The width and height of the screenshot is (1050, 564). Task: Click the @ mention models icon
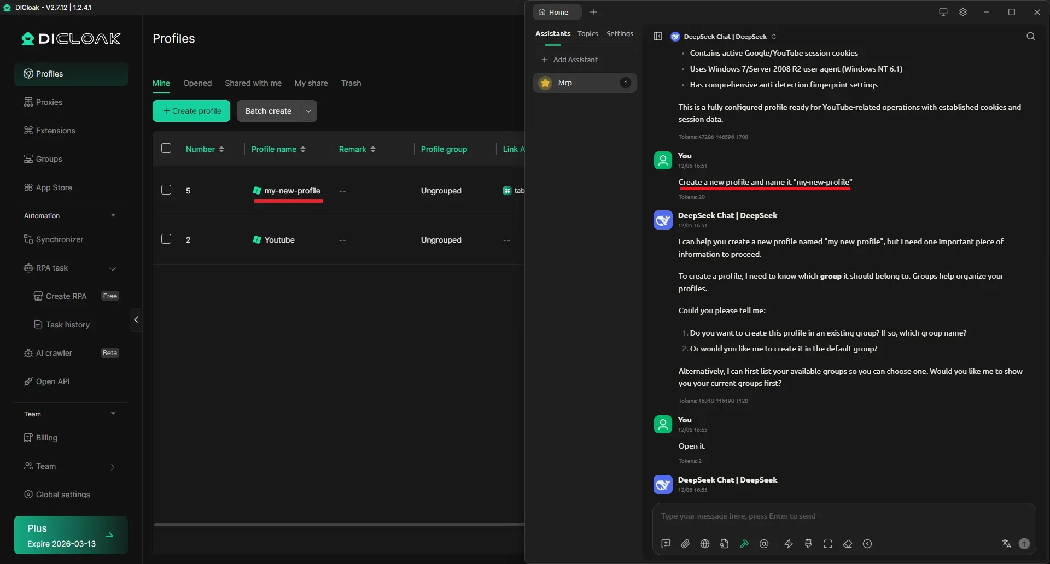(764, 544)
